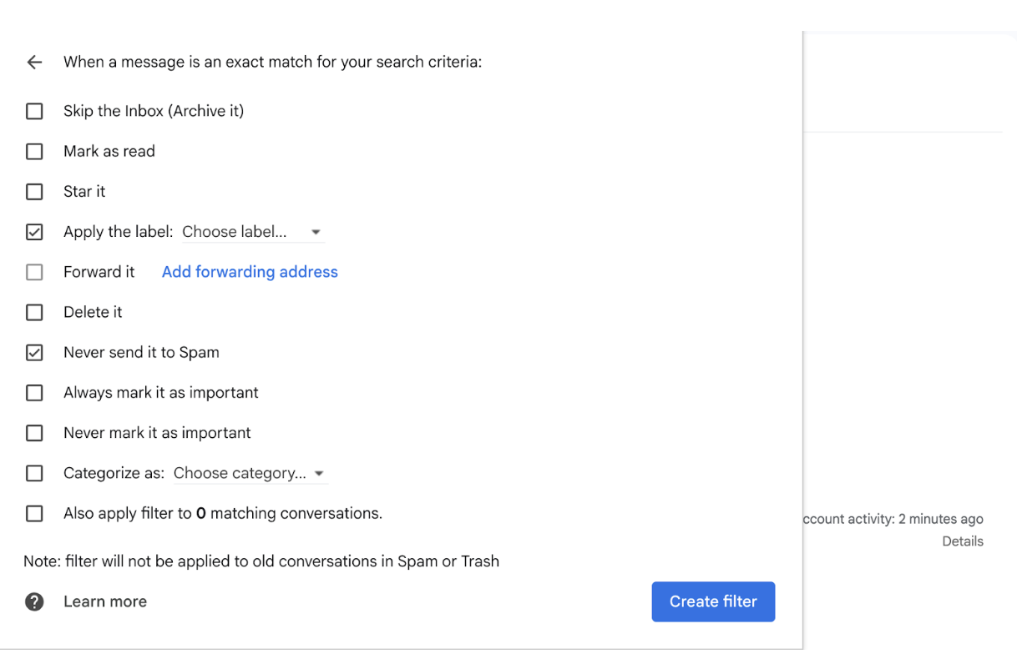Check the Mark as read option
Image resolution: width=1017 pixels, height=654 pixels.
(34, 152)
